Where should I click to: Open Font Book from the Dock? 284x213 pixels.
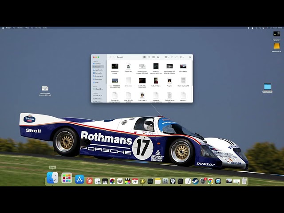(x=166, y=181)
